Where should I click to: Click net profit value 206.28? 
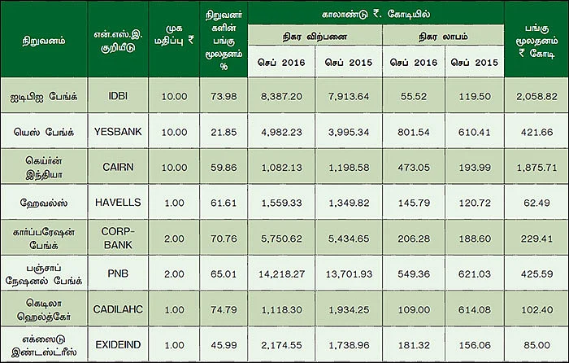click(x=414, y=238)
